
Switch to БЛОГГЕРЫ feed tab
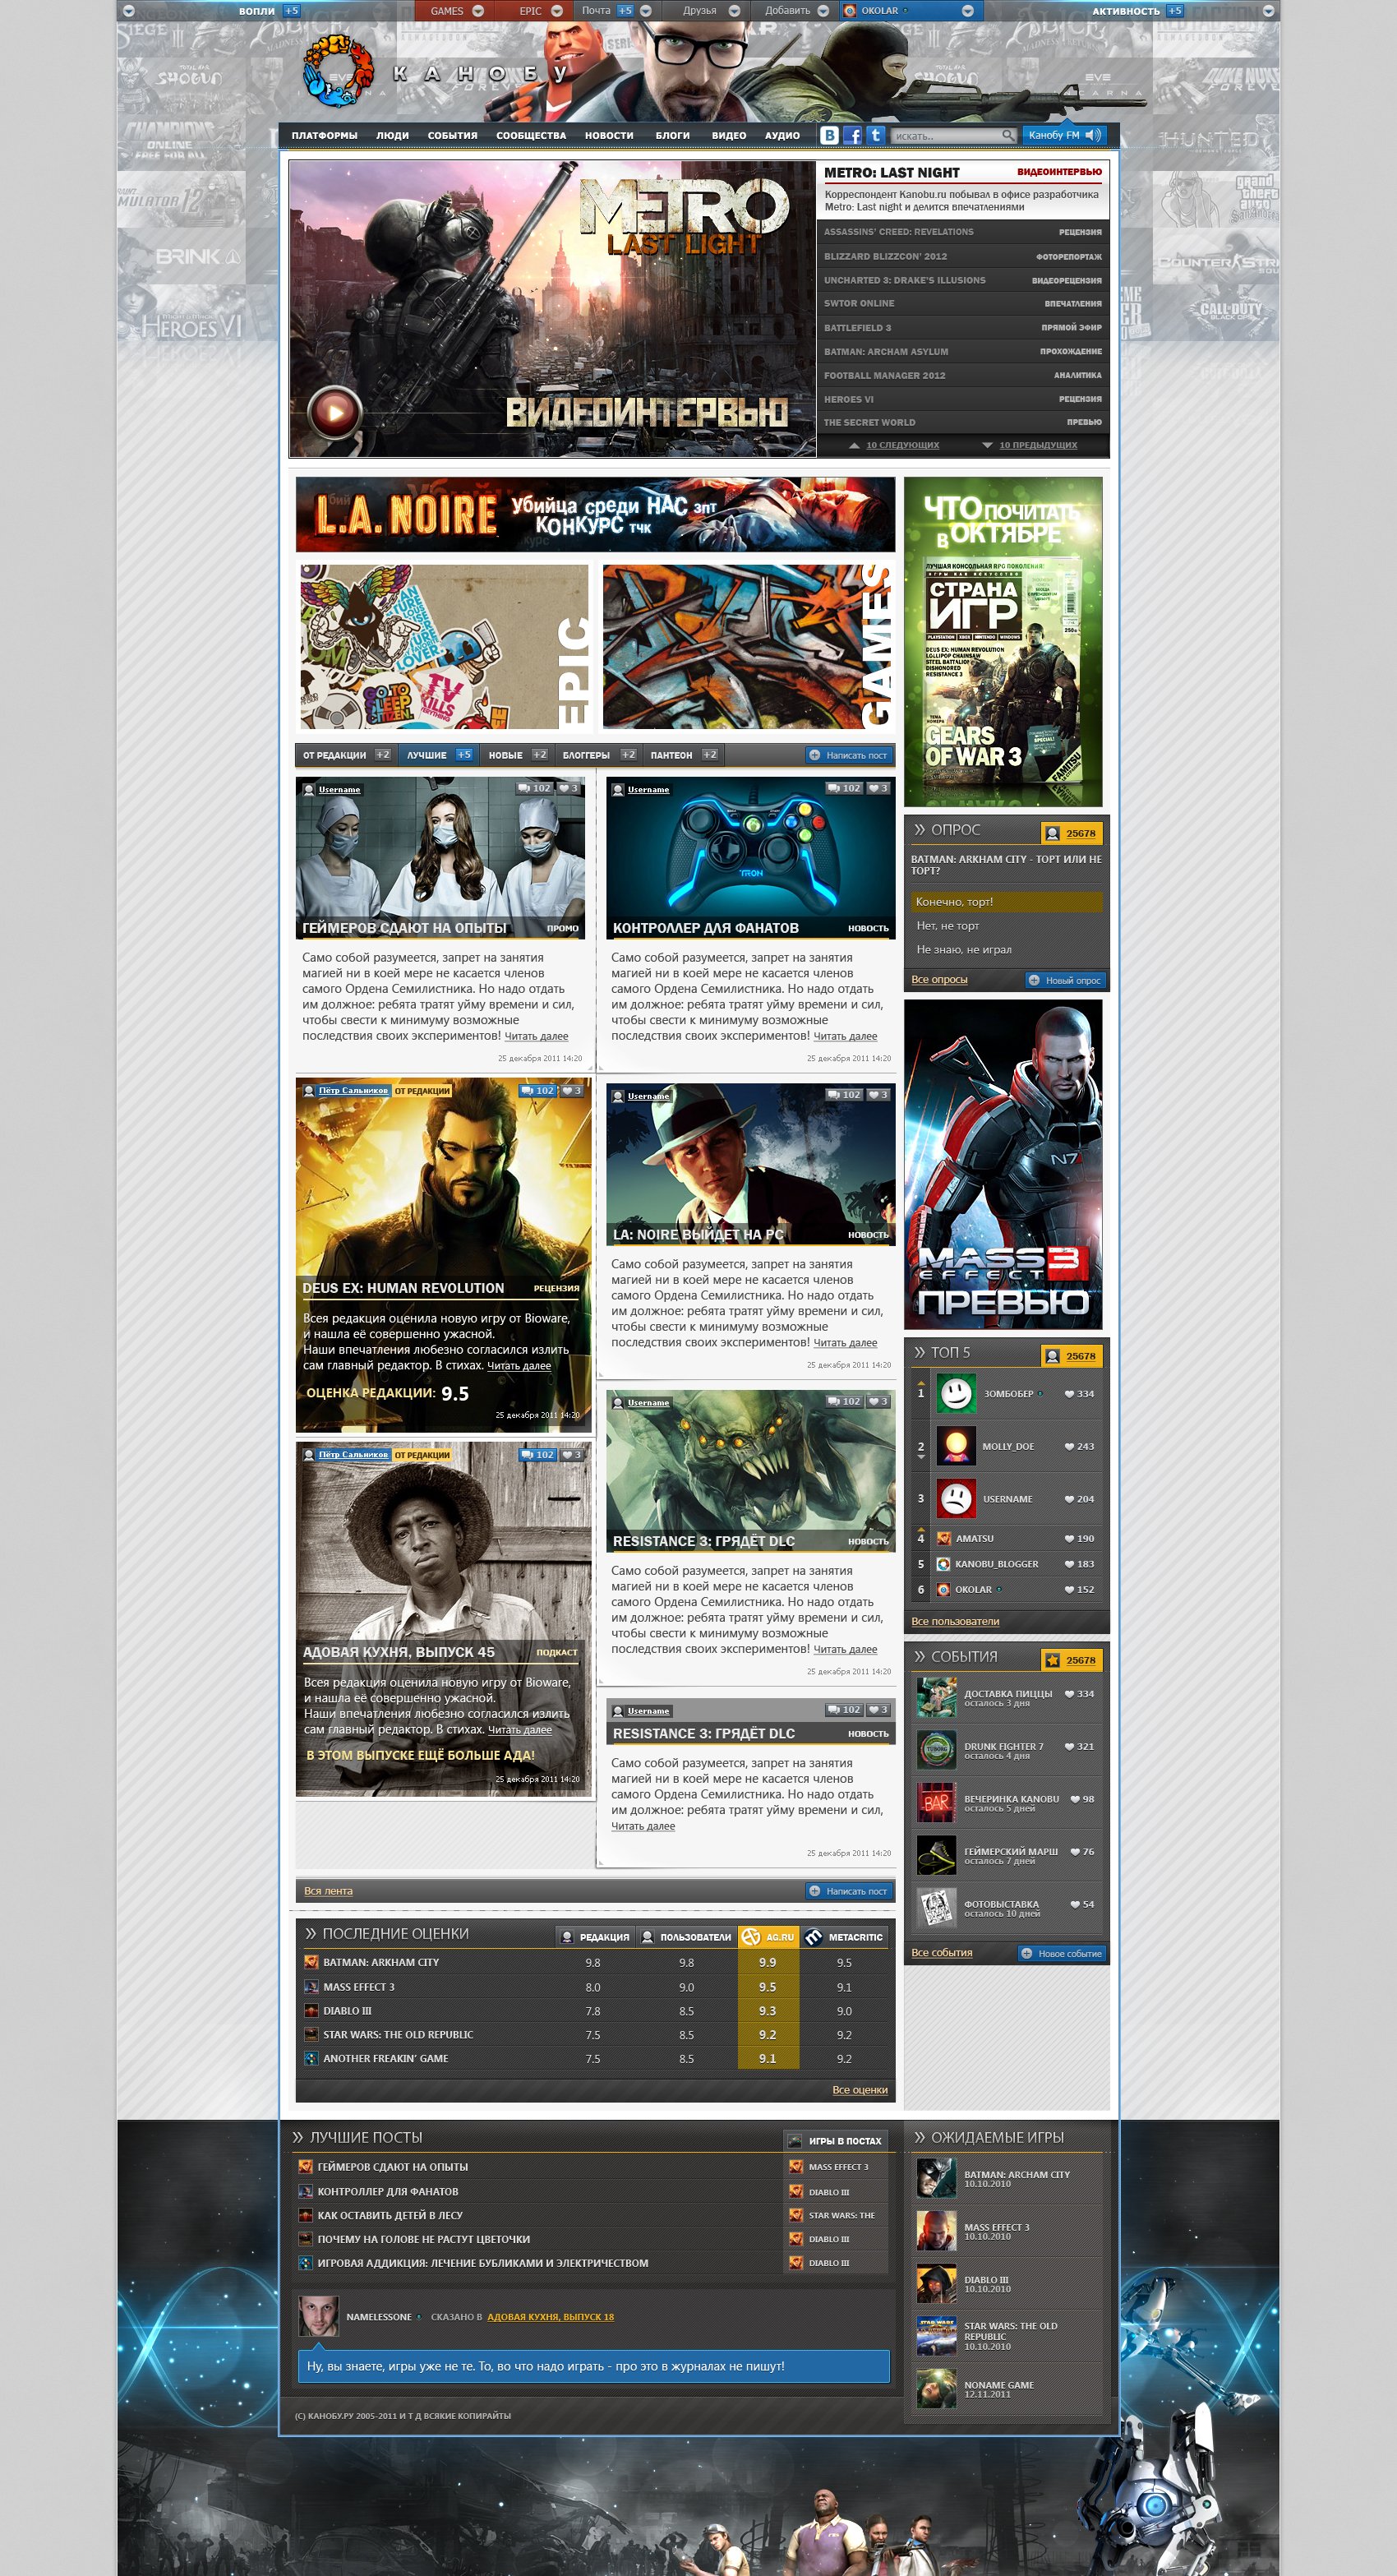[598, 755]
